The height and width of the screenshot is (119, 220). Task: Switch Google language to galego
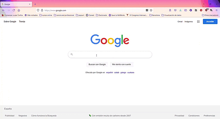tap(123, 73)
